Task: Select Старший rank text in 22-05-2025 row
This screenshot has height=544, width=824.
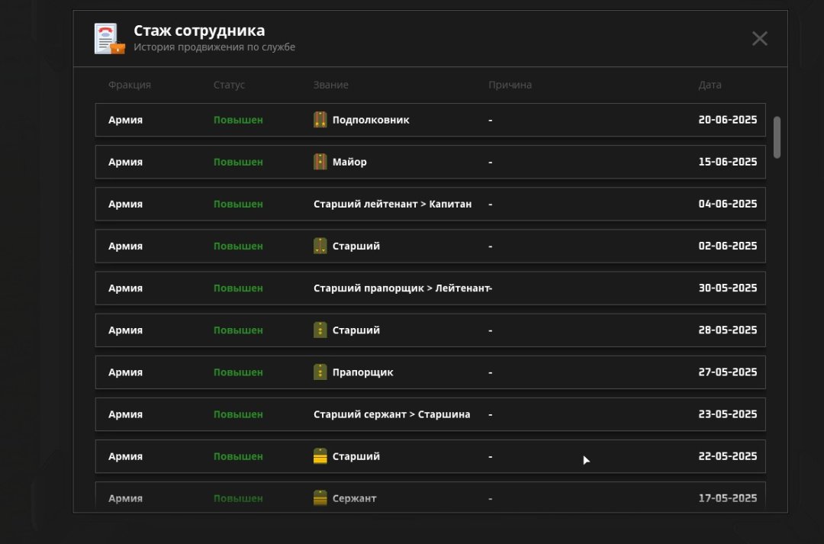Action: point(356,456)
